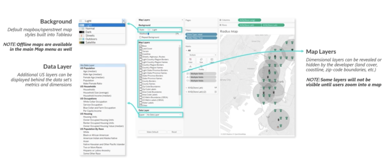Click the Color marks card button
This screenshot has height=159, width=387.
190,60
